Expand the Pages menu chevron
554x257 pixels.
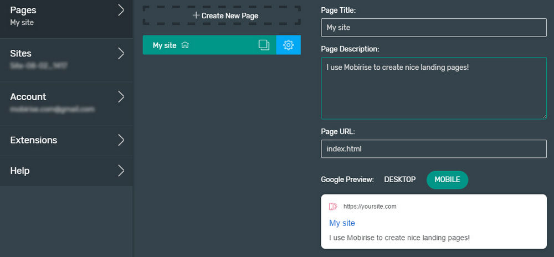[121, 11]
